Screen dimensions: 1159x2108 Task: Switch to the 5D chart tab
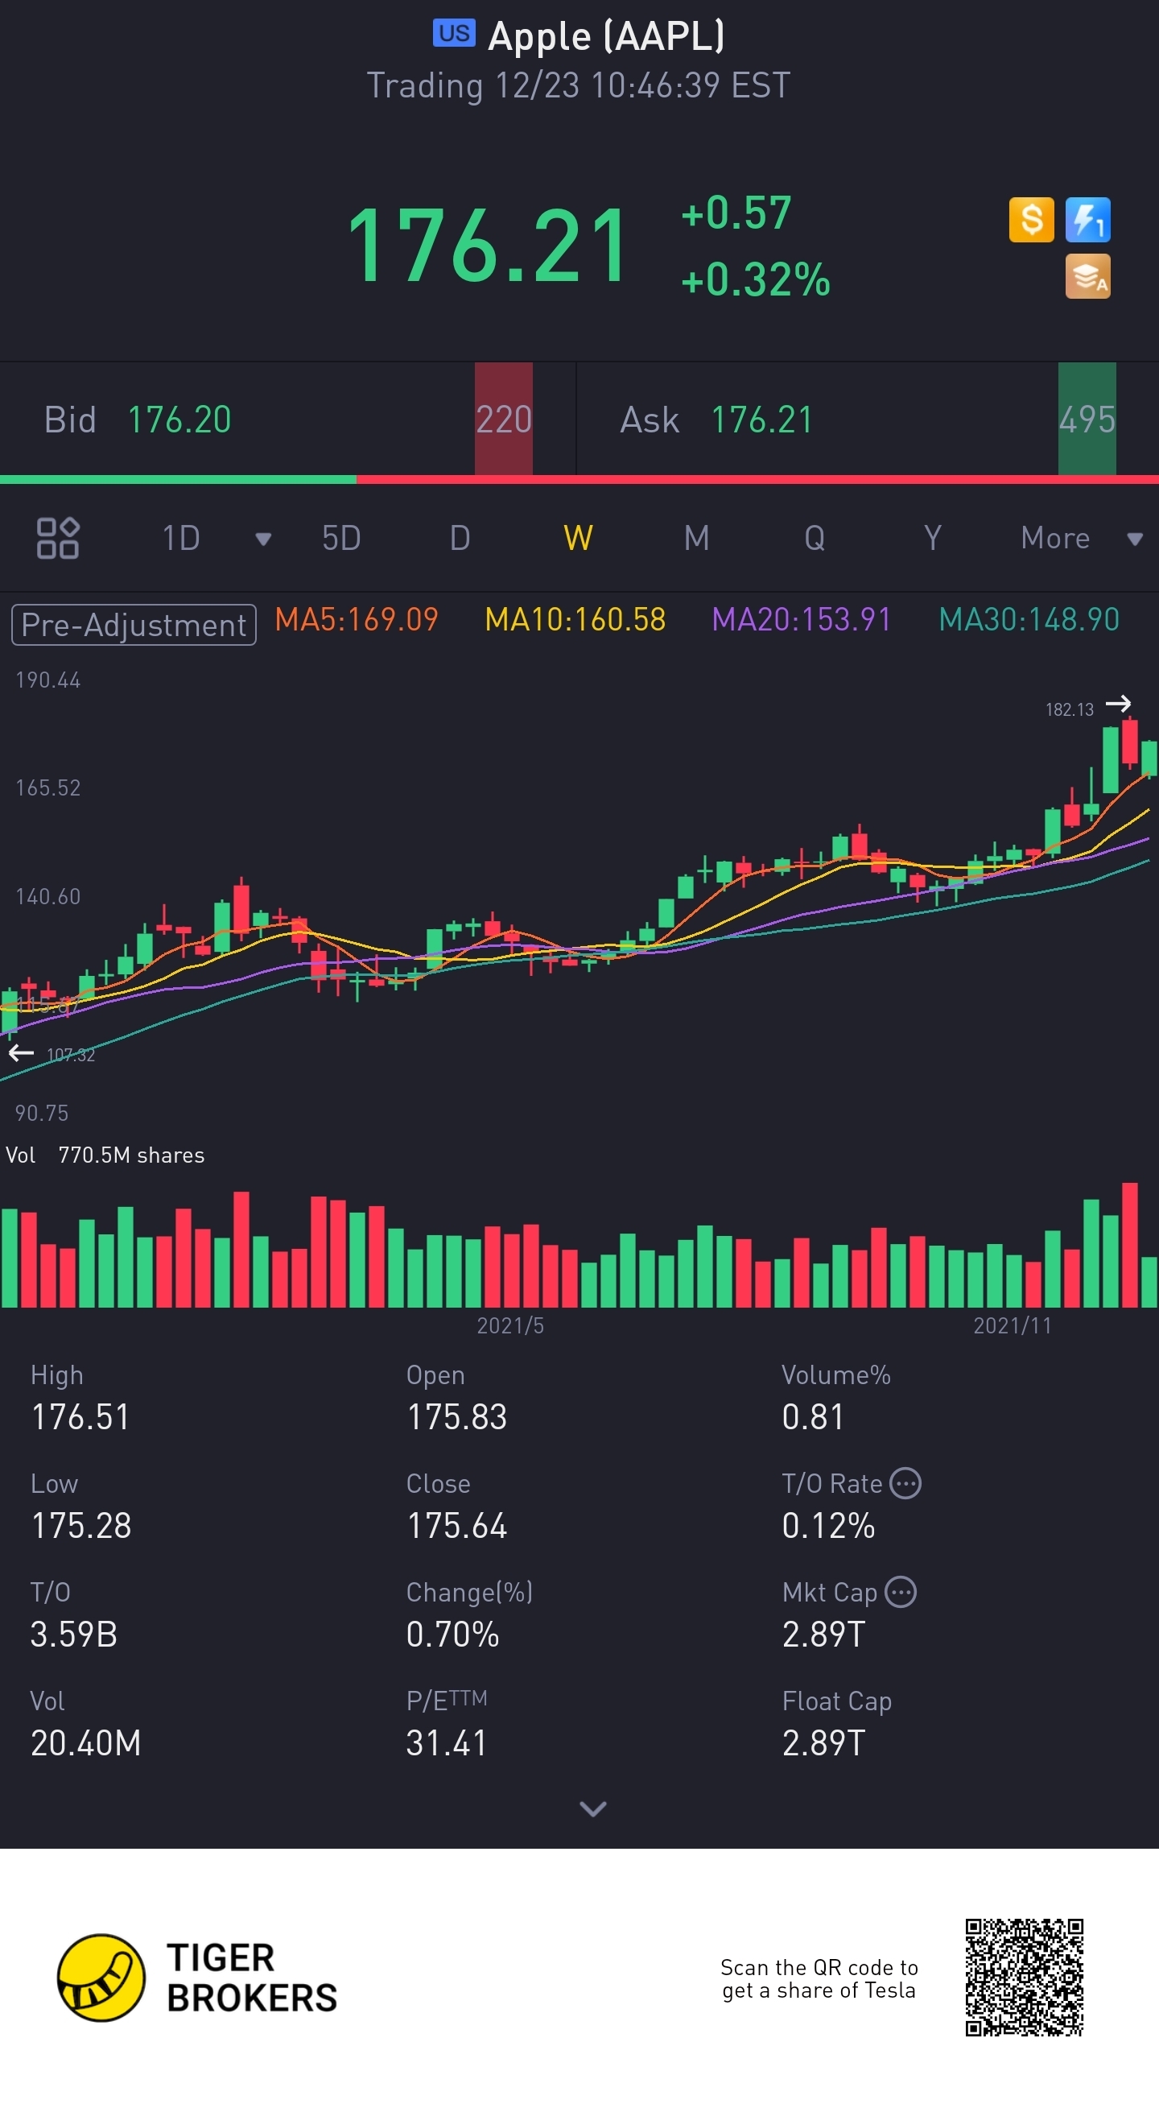pos(341,539)
